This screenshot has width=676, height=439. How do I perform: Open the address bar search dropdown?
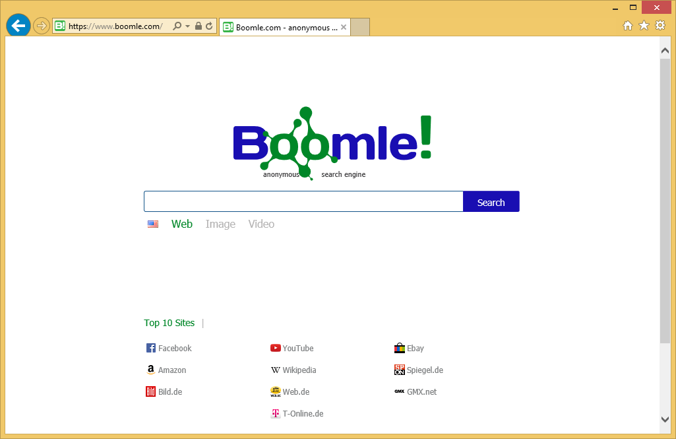coord(177,25)
